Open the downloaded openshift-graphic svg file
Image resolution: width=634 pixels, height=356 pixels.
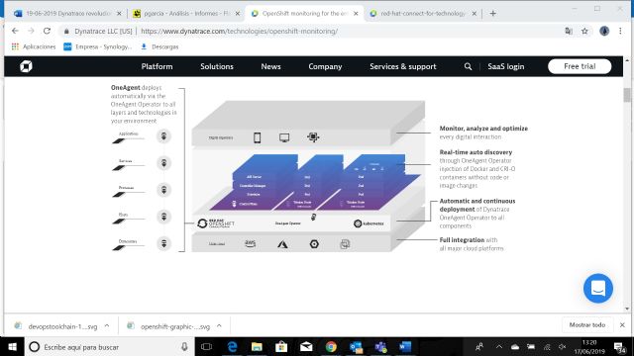click(169, 326)
